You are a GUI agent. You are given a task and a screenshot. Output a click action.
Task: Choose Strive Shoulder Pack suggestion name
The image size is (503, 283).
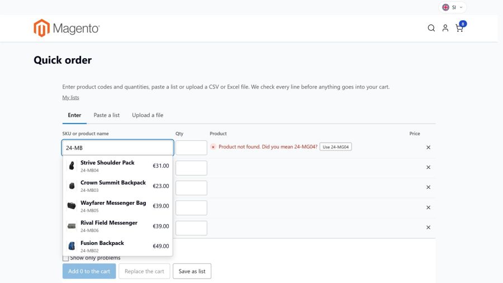tap(107, 163)
